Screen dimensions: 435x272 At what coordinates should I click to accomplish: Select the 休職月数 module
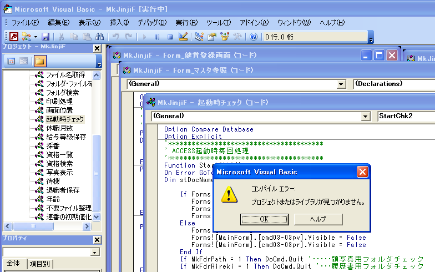pos(59,128)
